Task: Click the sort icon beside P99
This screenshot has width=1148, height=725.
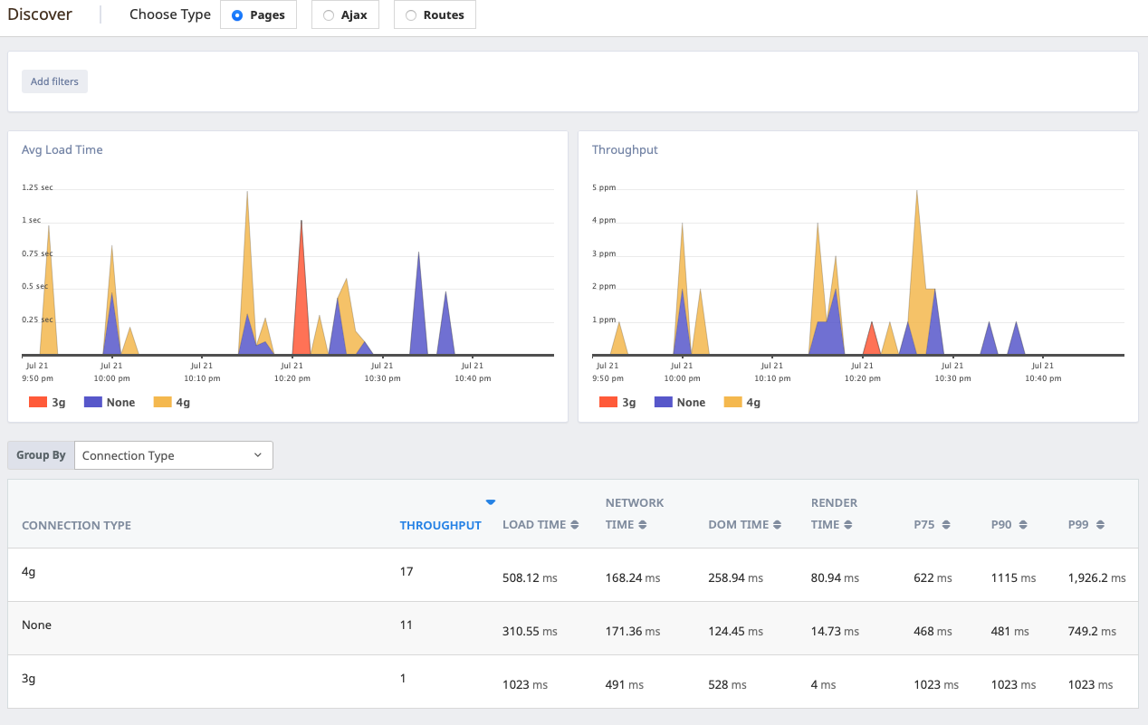Action: tap(1100, 525)
